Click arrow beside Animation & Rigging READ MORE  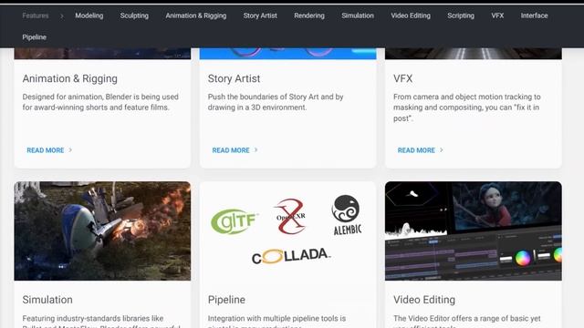point(70,149)
